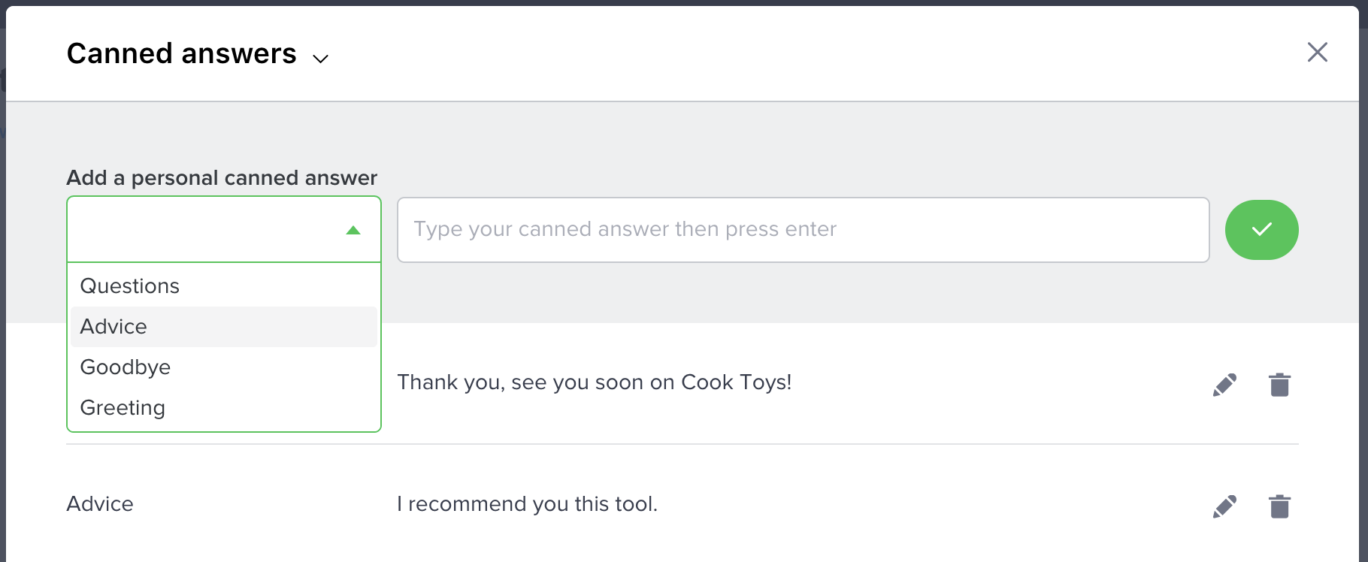Delete the "Thank you, see you soon" answer

pos(1279,385)
